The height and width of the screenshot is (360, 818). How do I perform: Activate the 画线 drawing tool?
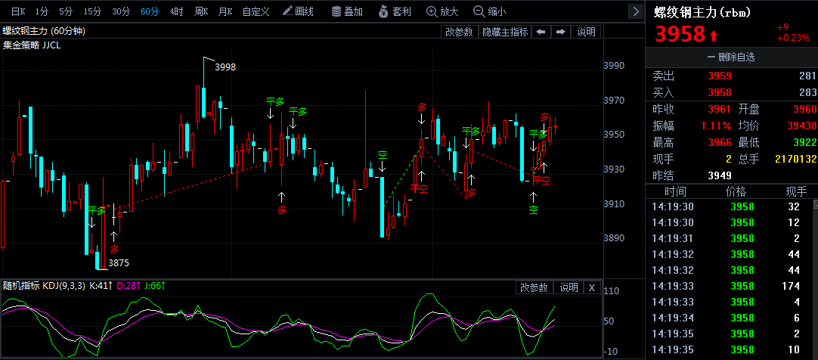point(298,11)
